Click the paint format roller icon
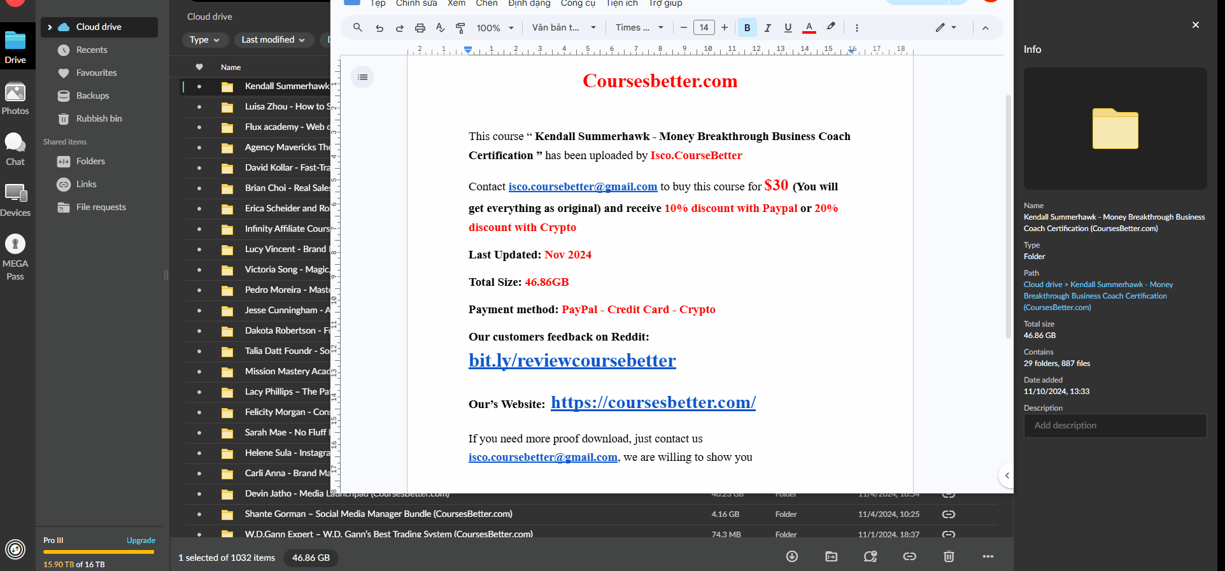Viewport: 1225px width, 571px height. (x=460, y=28)
